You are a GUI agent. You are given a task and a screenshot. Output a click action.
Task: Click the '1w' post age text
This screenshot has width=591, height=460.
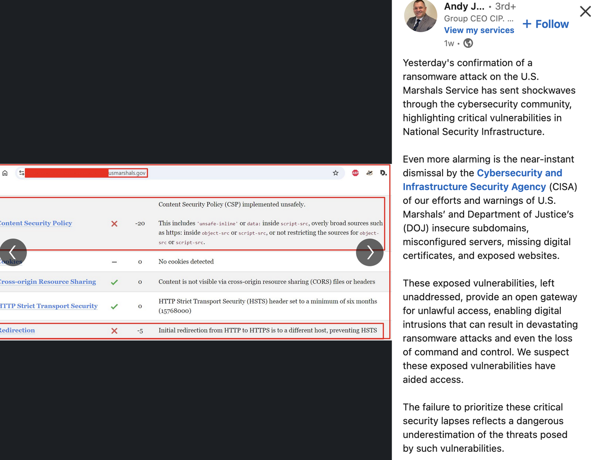tap(449, 43)
